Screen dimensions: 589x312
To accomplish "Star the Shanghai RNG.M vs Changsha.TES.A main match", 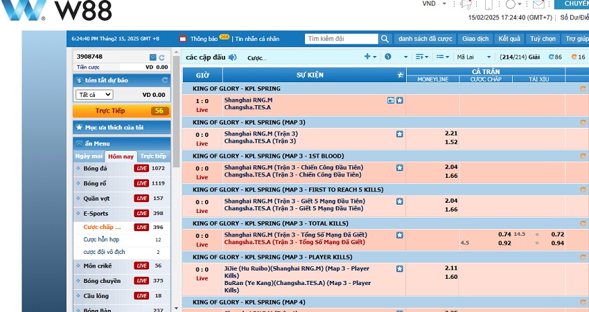I will [400, 100].
